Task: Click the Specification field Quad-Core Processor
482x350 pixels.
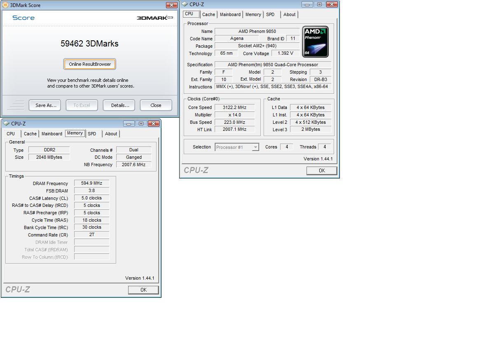Action: click(273, 65)
